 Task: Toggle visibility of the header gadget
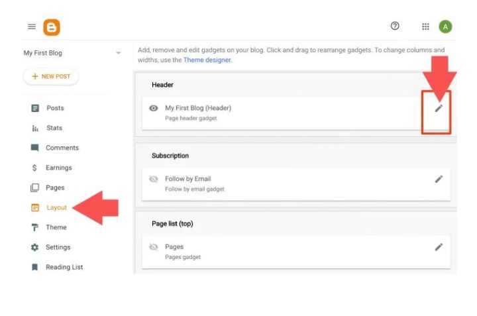[x=154, y=108]
